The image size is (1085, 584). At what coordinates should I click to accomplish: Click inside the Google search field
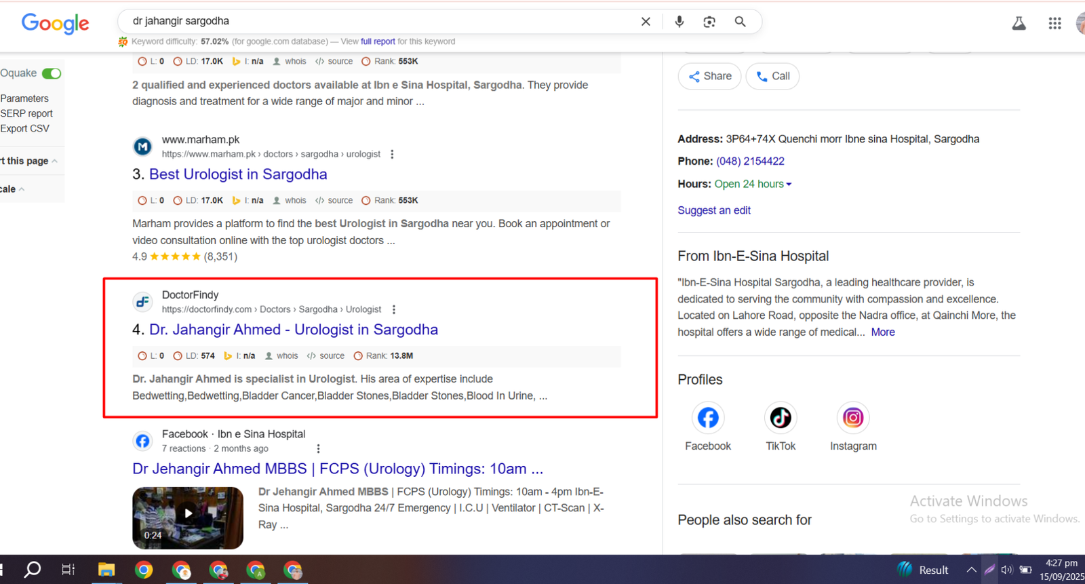pos(380,21)
